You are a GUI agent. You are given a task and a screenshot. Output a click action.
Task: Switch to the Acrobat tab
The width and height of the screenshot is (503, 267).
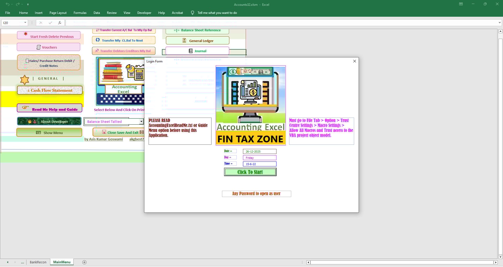(177, 13)
